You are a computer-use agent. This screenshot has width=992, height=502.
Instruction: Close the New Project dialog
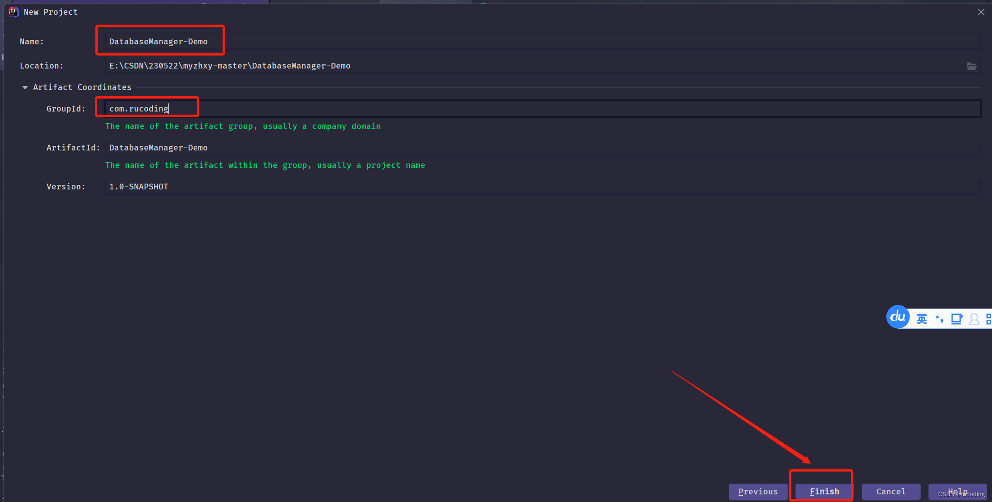981,12
